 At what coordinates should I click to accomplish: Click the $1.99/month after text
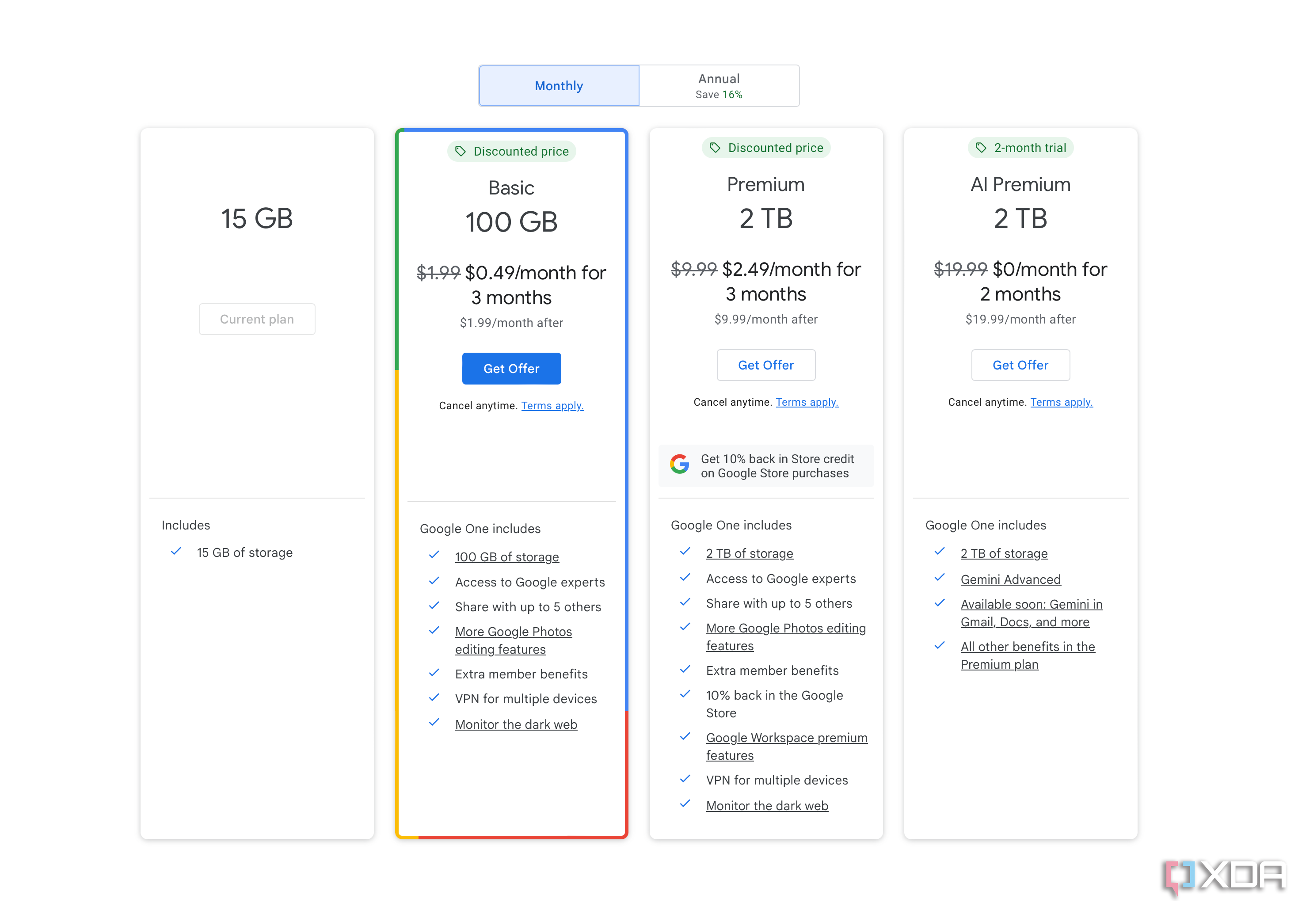[511, 323]
